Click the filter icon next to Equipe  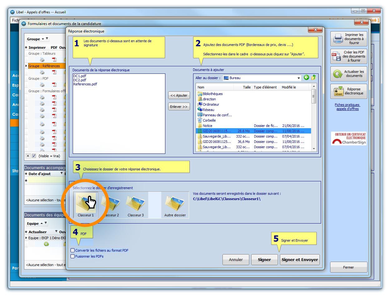click(46, 223)
